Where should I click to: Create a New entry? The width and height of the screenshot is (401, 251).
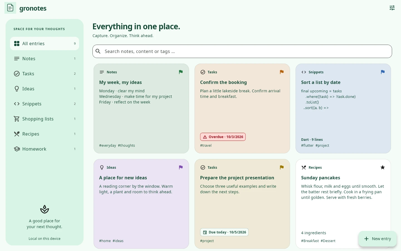pyautogui.click(x=378, y=239)
